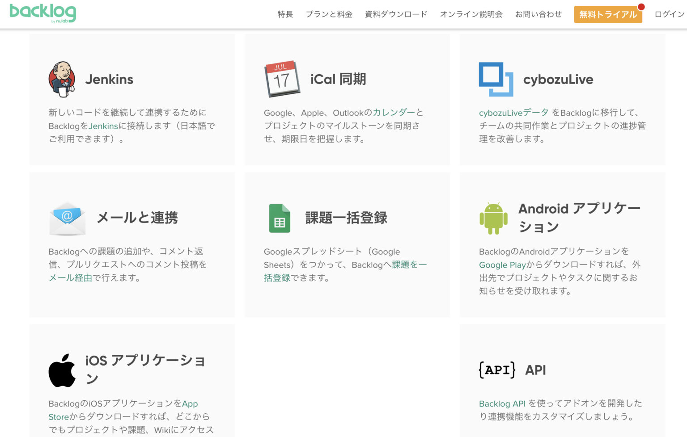Open the プランと料金 page
This screenshot has width=687, height=437.
tap(329, 14)
